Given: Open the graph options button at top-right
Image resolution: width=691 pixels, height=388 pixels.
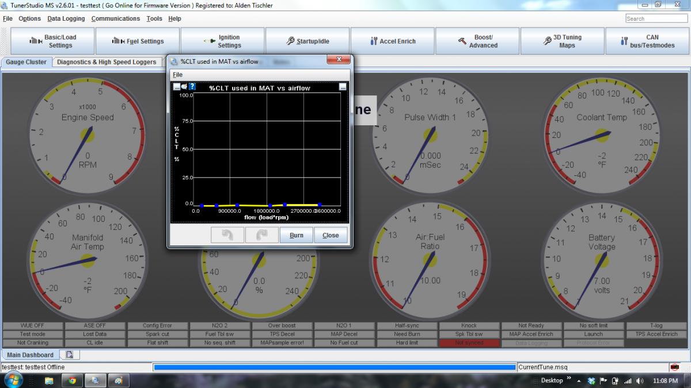Looking at the screenshot, I should pyautogui.click(x=343, y=87).
